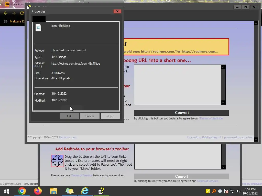262x196 pixels.
Task: Open 'powered by cmsGear' link in middle window
Action: coord(239,137)
